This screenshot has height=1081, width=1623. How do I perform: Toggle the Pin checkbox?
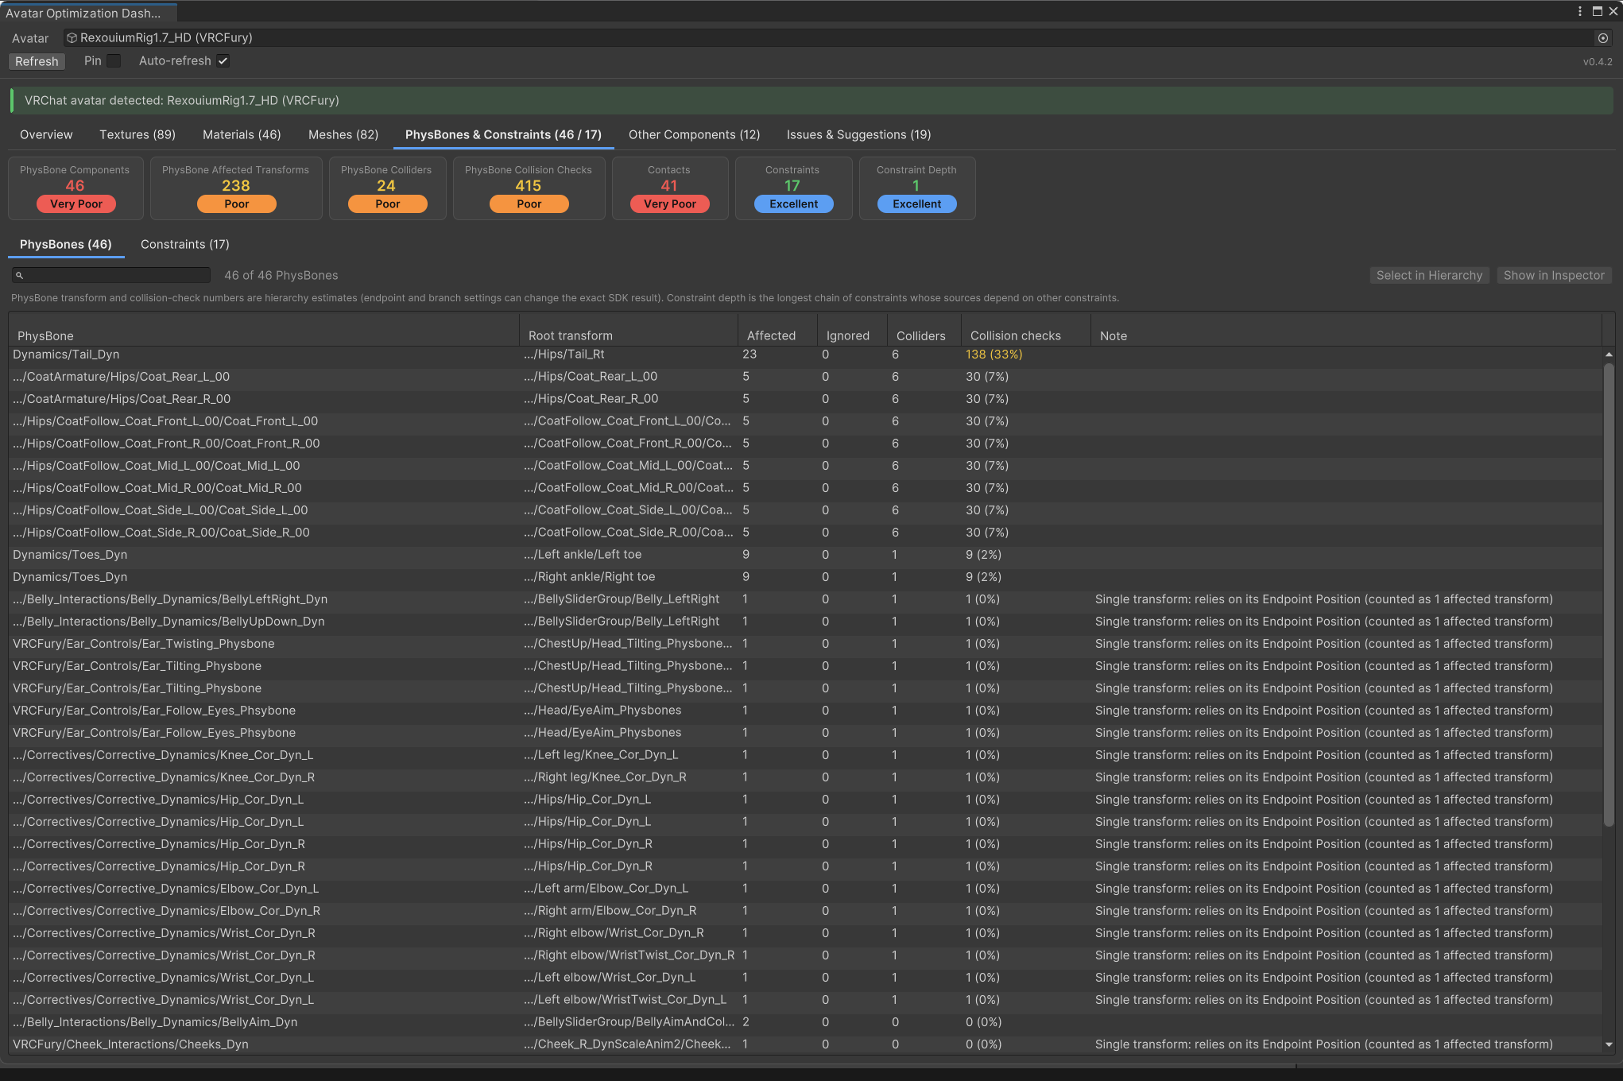[x=114, y=61]
